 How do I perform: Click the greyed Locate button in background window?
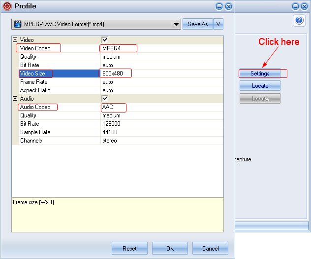(260, 99)
